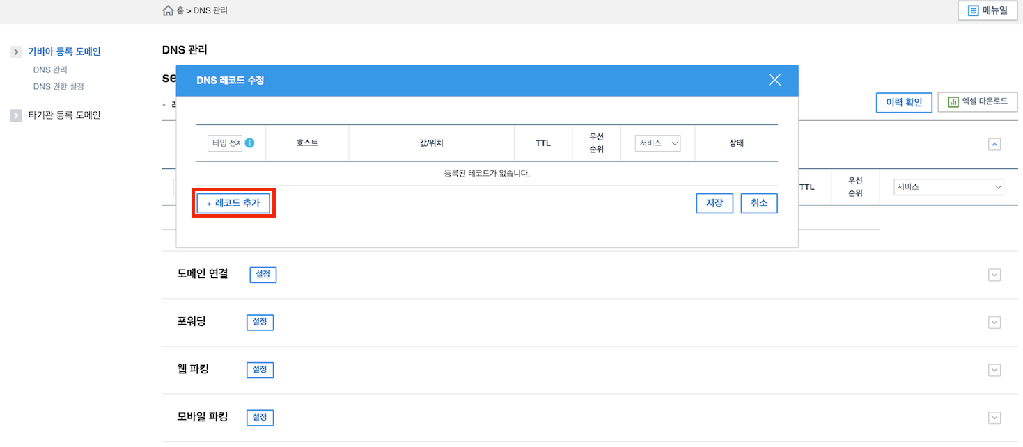Click the 호스트 column header
The width and height of the screenshot is (1023, 447).
coord(307,143)
